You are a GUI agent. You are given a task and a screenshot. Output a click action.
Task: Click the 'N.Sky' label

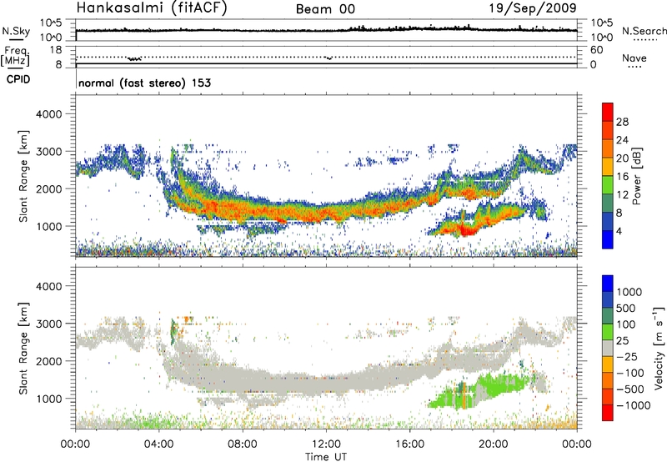(16, 31)
